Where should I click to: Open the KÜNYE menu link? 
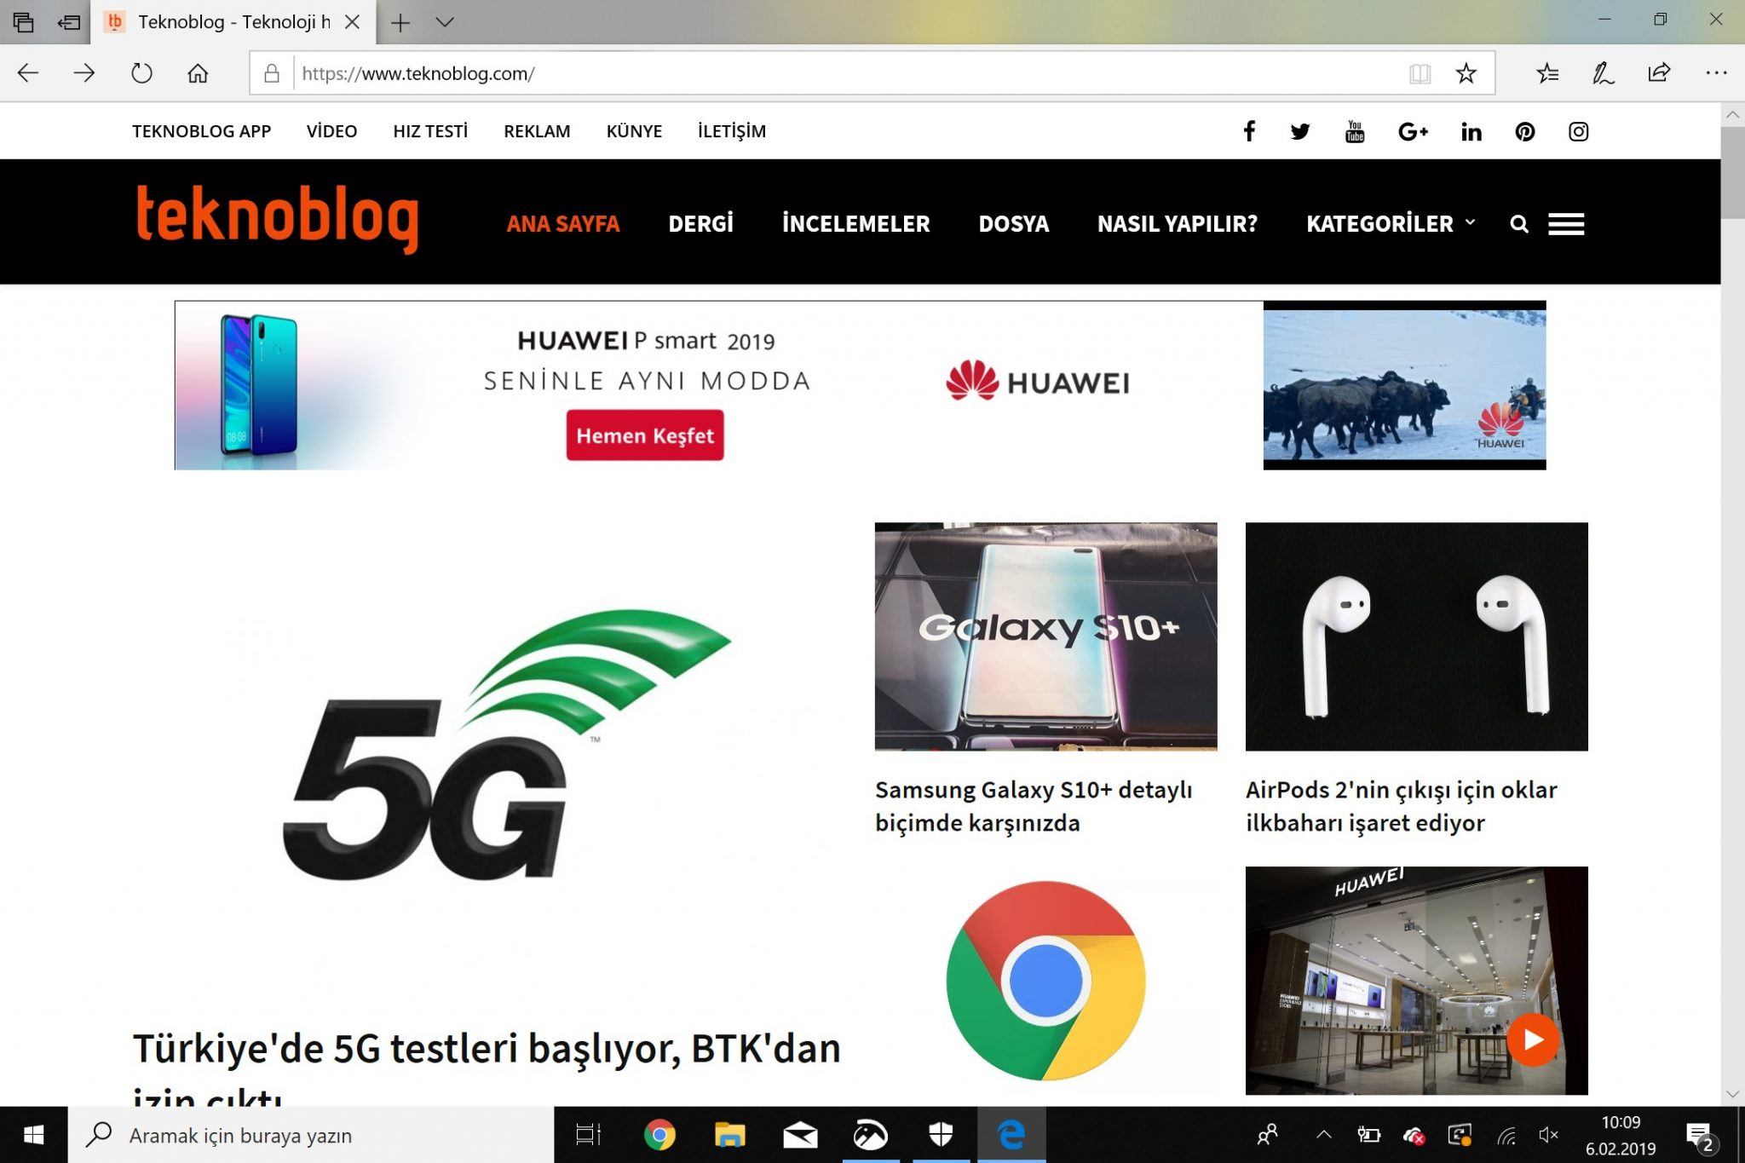[x=634, y=131]
